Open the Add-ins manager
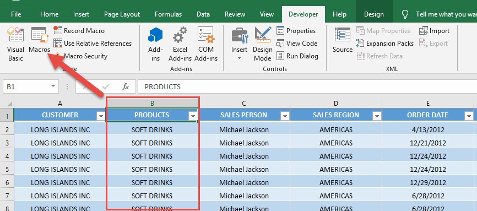 coord(155,44)
